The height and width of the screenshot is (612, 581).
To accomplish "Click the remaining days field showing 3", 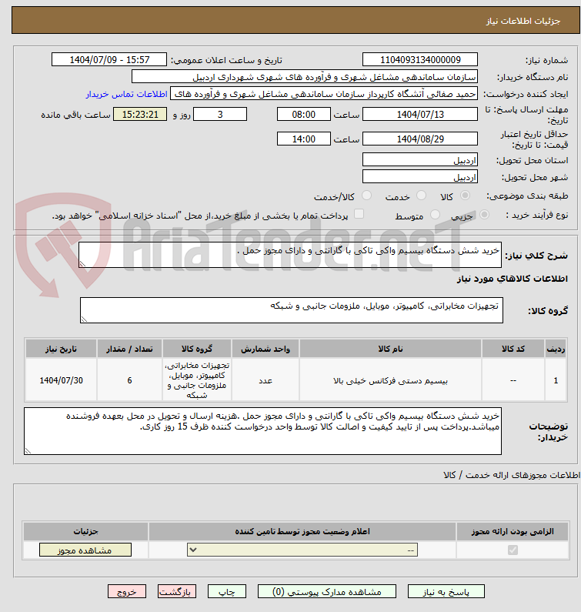I will pos(220,114).
